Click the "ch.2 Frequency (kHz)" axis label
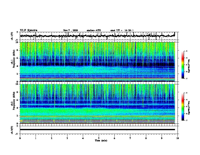This screenshot has height=155, width=200. pos(13,101)
